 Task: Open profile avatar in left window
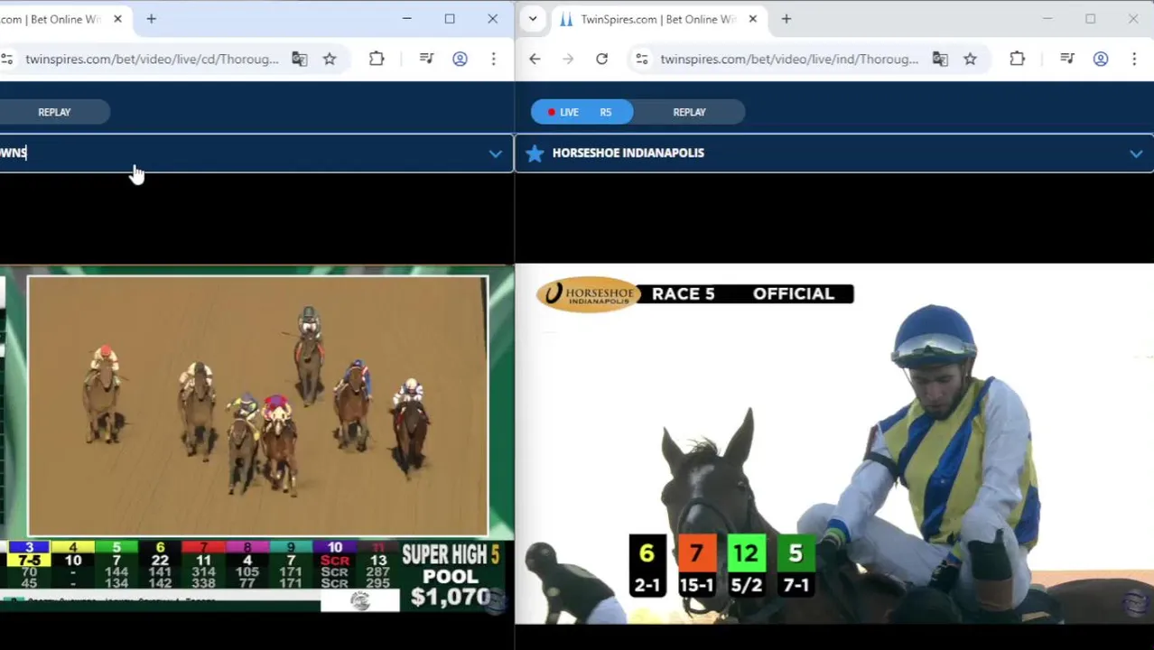(460, 59)
